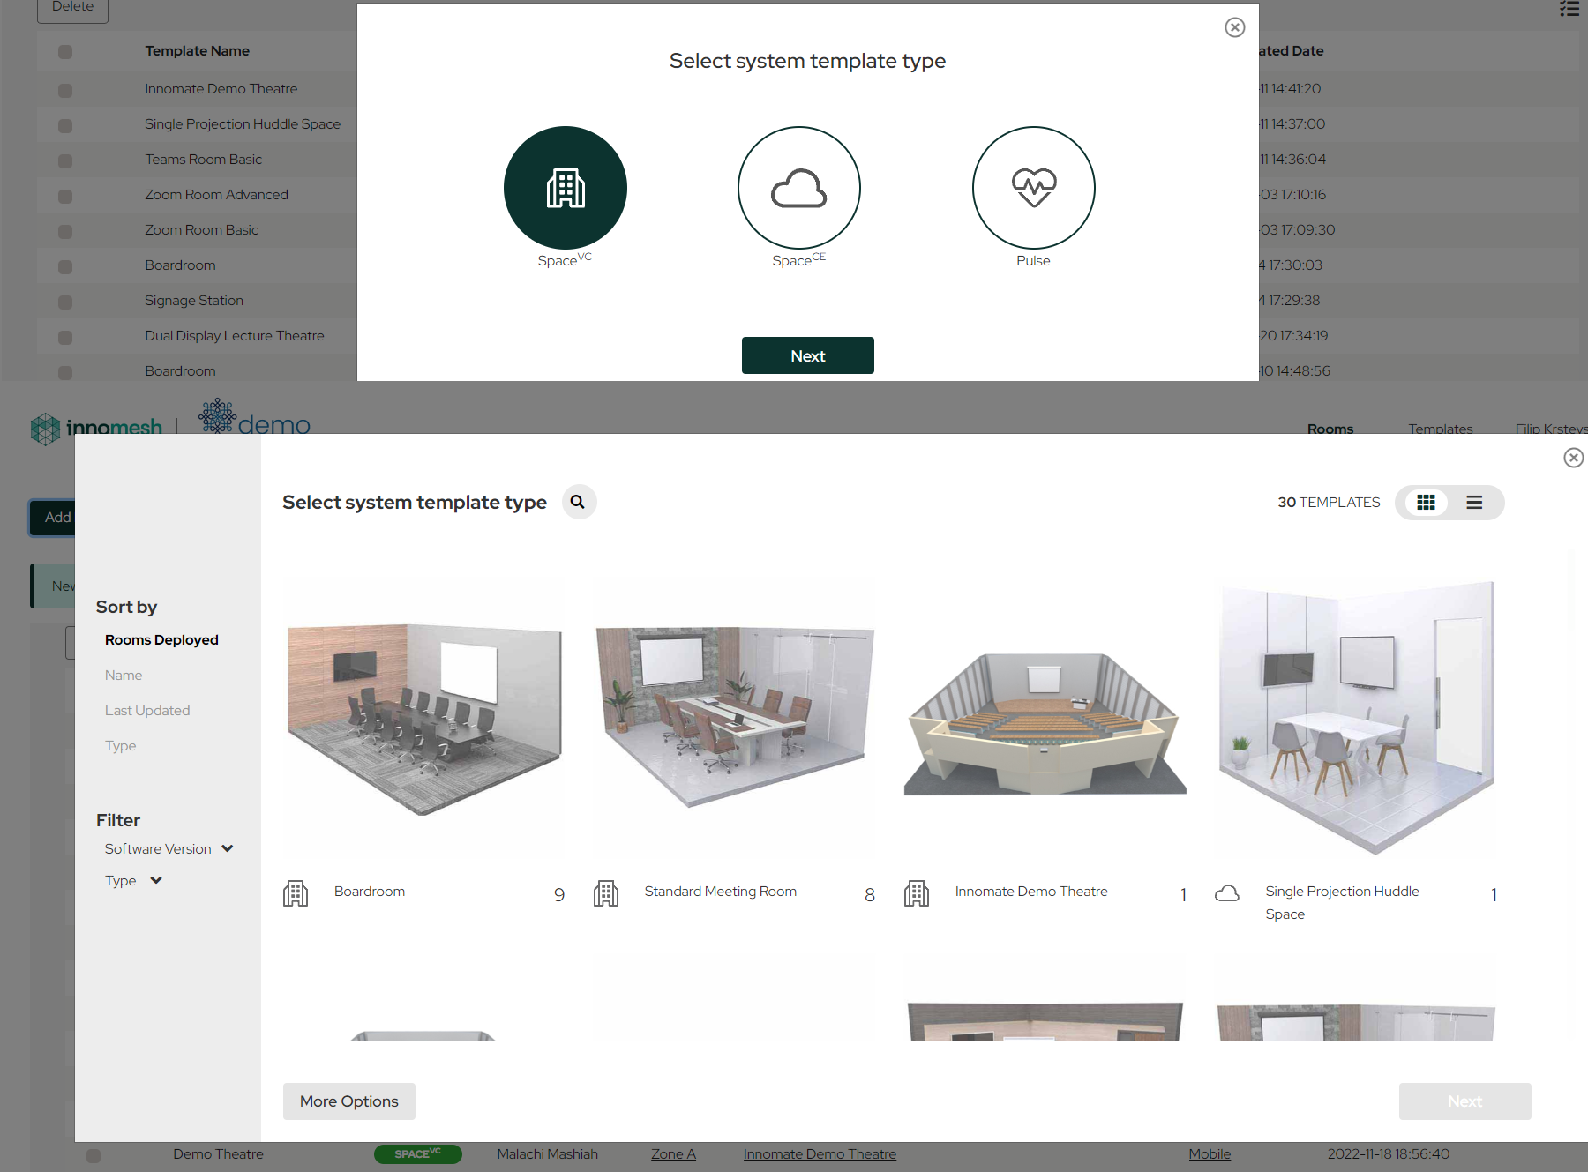Image resolution: width=1588 pixels, height=1172 pixels.
Task: Expand the Type filter dropdown
Action: tap(133, 880)
